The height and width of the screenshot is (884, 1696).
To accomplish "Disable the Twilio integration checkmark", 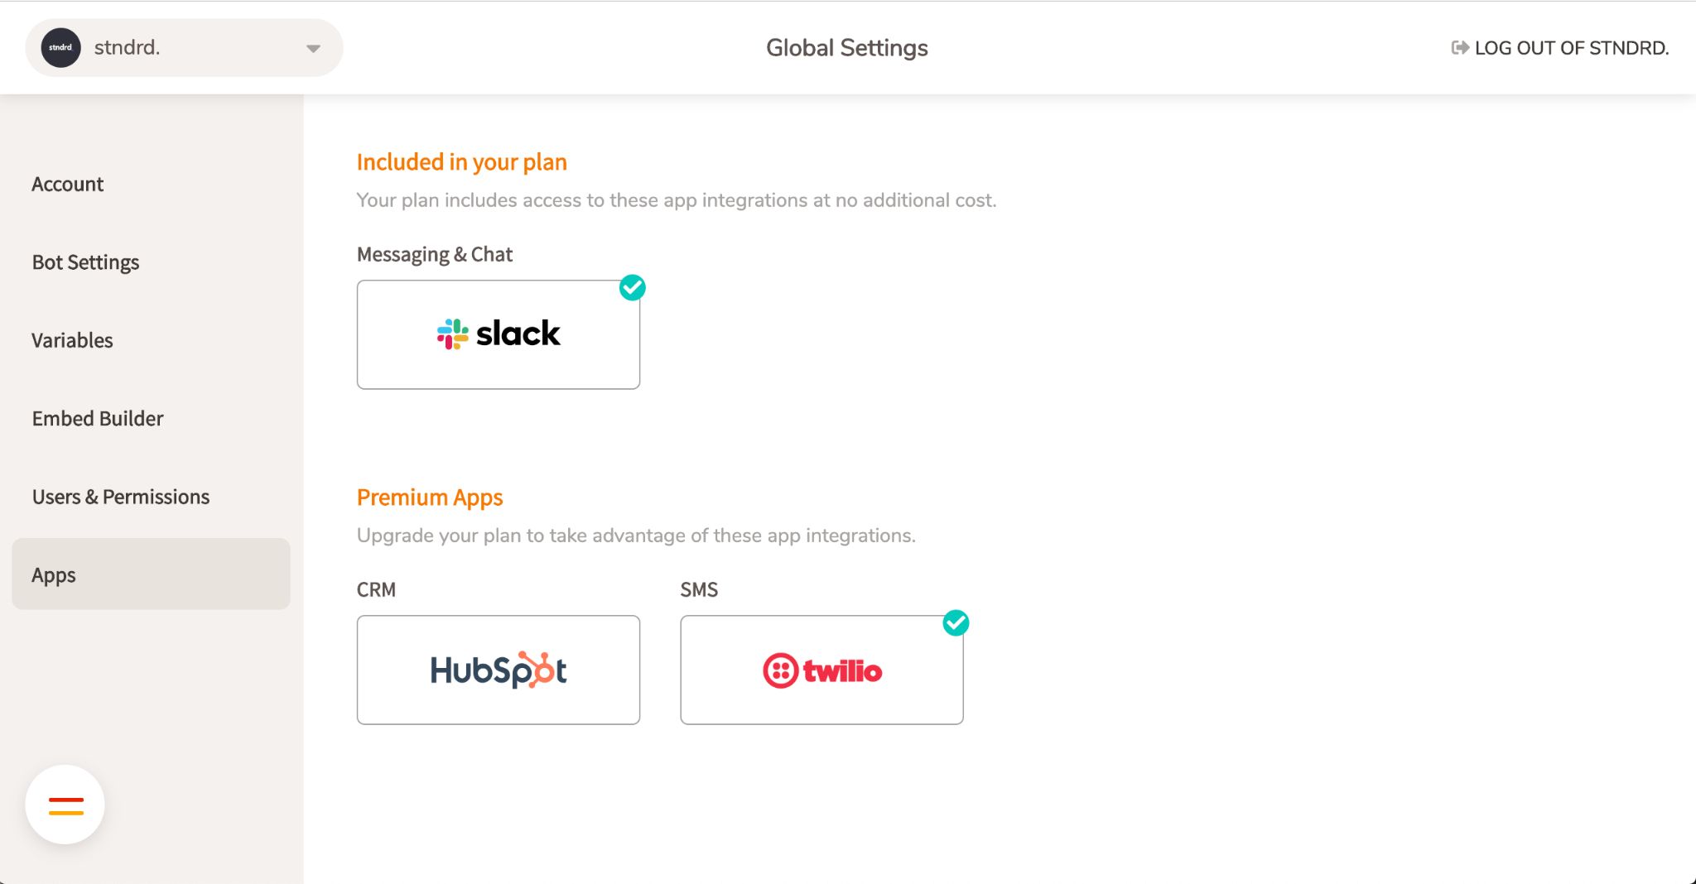I will [x=956, y=623].
